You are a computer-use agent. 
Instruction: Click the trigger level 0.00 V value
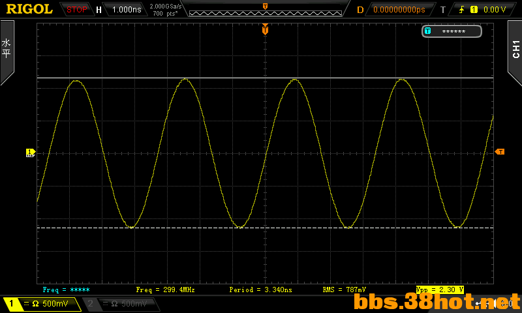point(495,10)
